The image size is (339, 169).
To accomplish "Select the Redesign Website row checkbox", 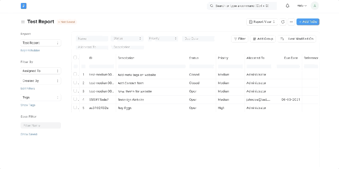I will point(75,99).
